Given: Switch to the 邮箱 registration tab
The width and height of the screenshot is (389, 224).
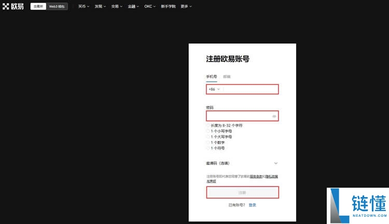Looking at the screenshot, I should (x=227, y=77).
